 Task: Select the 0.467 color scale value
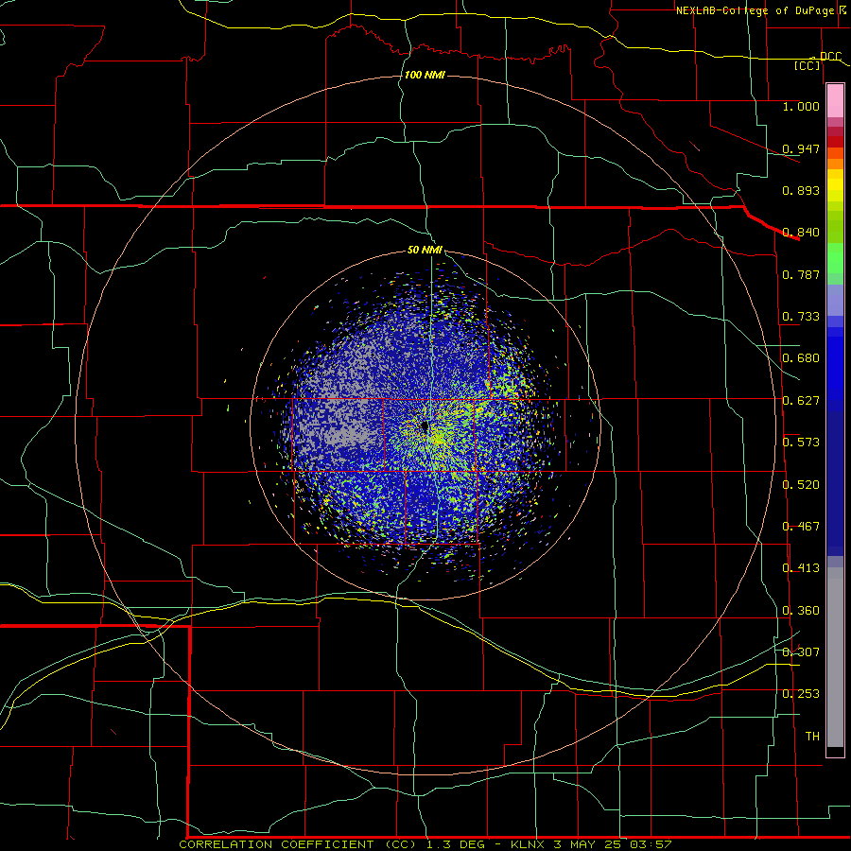click(801, 527)
